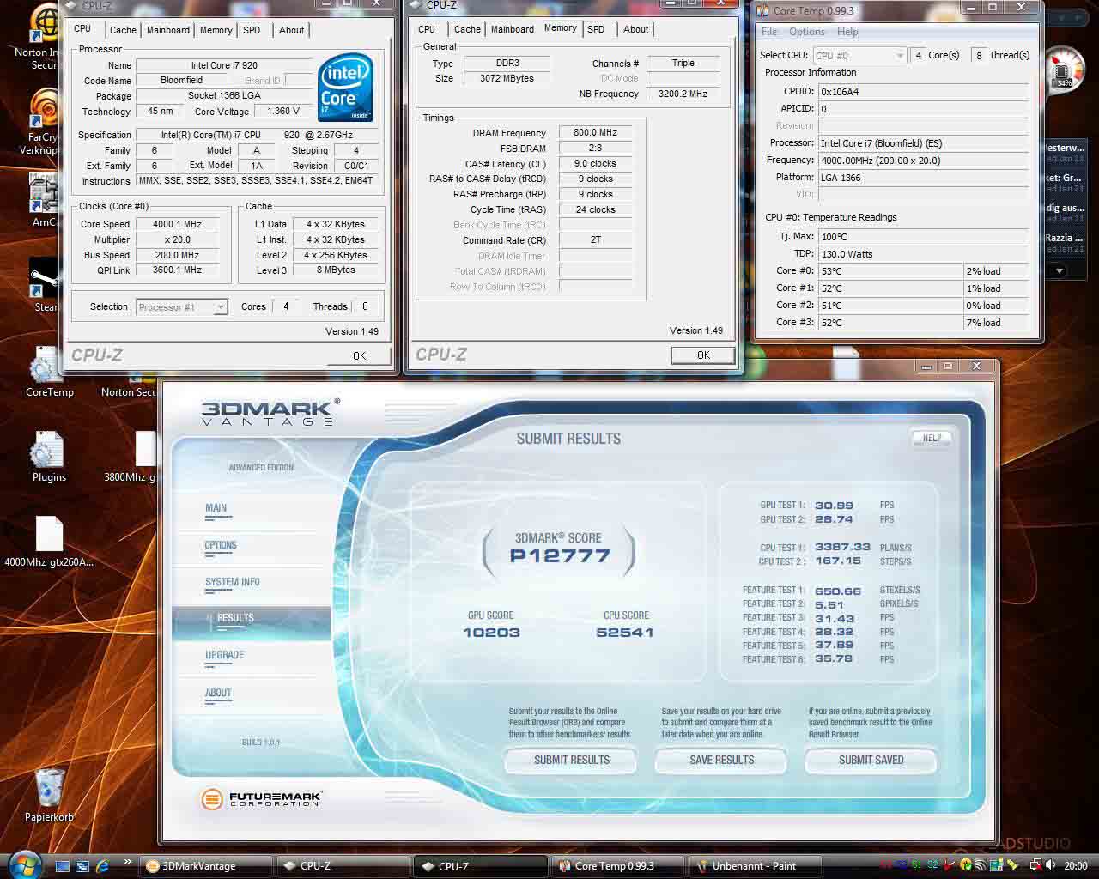Click the P12777 3DMark score
Image resolution: width=1099 pixels, height=879 pixels.
pyautogui.click(x=560, y=556)
